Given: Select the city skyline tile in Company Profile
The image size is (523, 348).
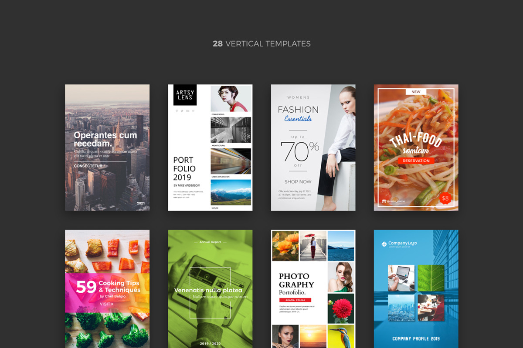Looking at the screenshot, I should click(401, 308).
